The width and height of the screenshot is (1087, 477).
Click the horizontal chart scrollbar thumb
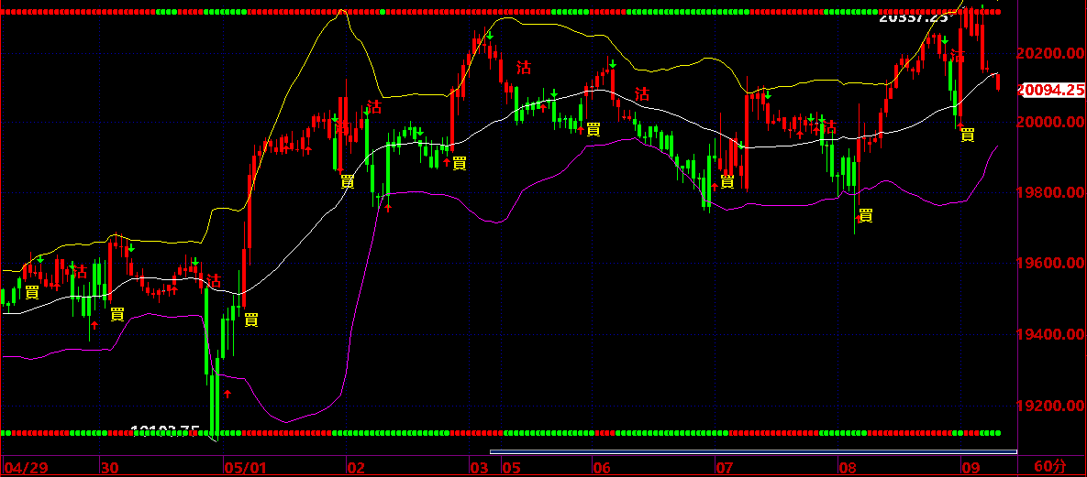click(753, 452)
